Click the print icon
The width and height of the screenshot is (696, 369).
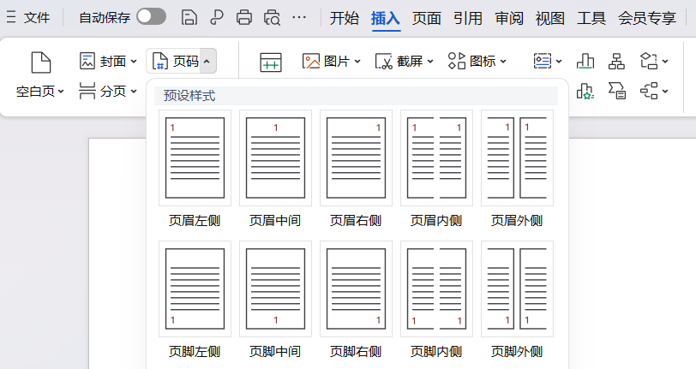244,18
